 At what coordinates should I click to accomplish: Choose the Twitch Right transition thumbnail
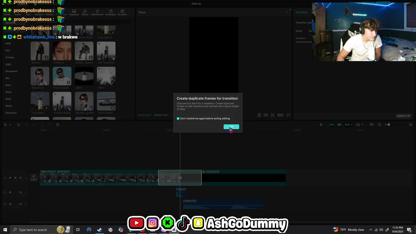(x=106, y=101)
